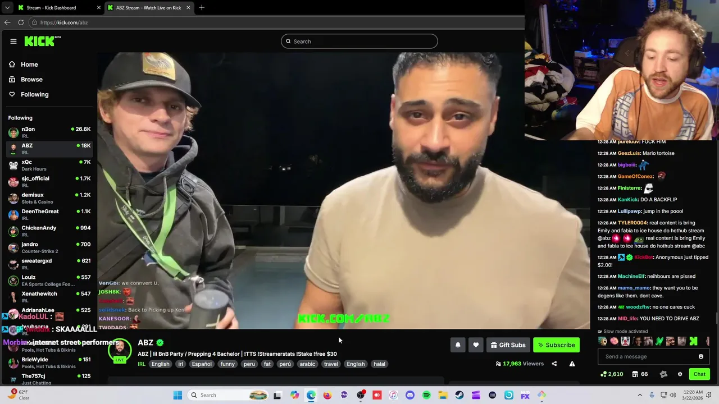Viewport: 719px width, 404px height.
Task: Click the share stream icon
Action: pyautogui.click(x=554, y=364)
